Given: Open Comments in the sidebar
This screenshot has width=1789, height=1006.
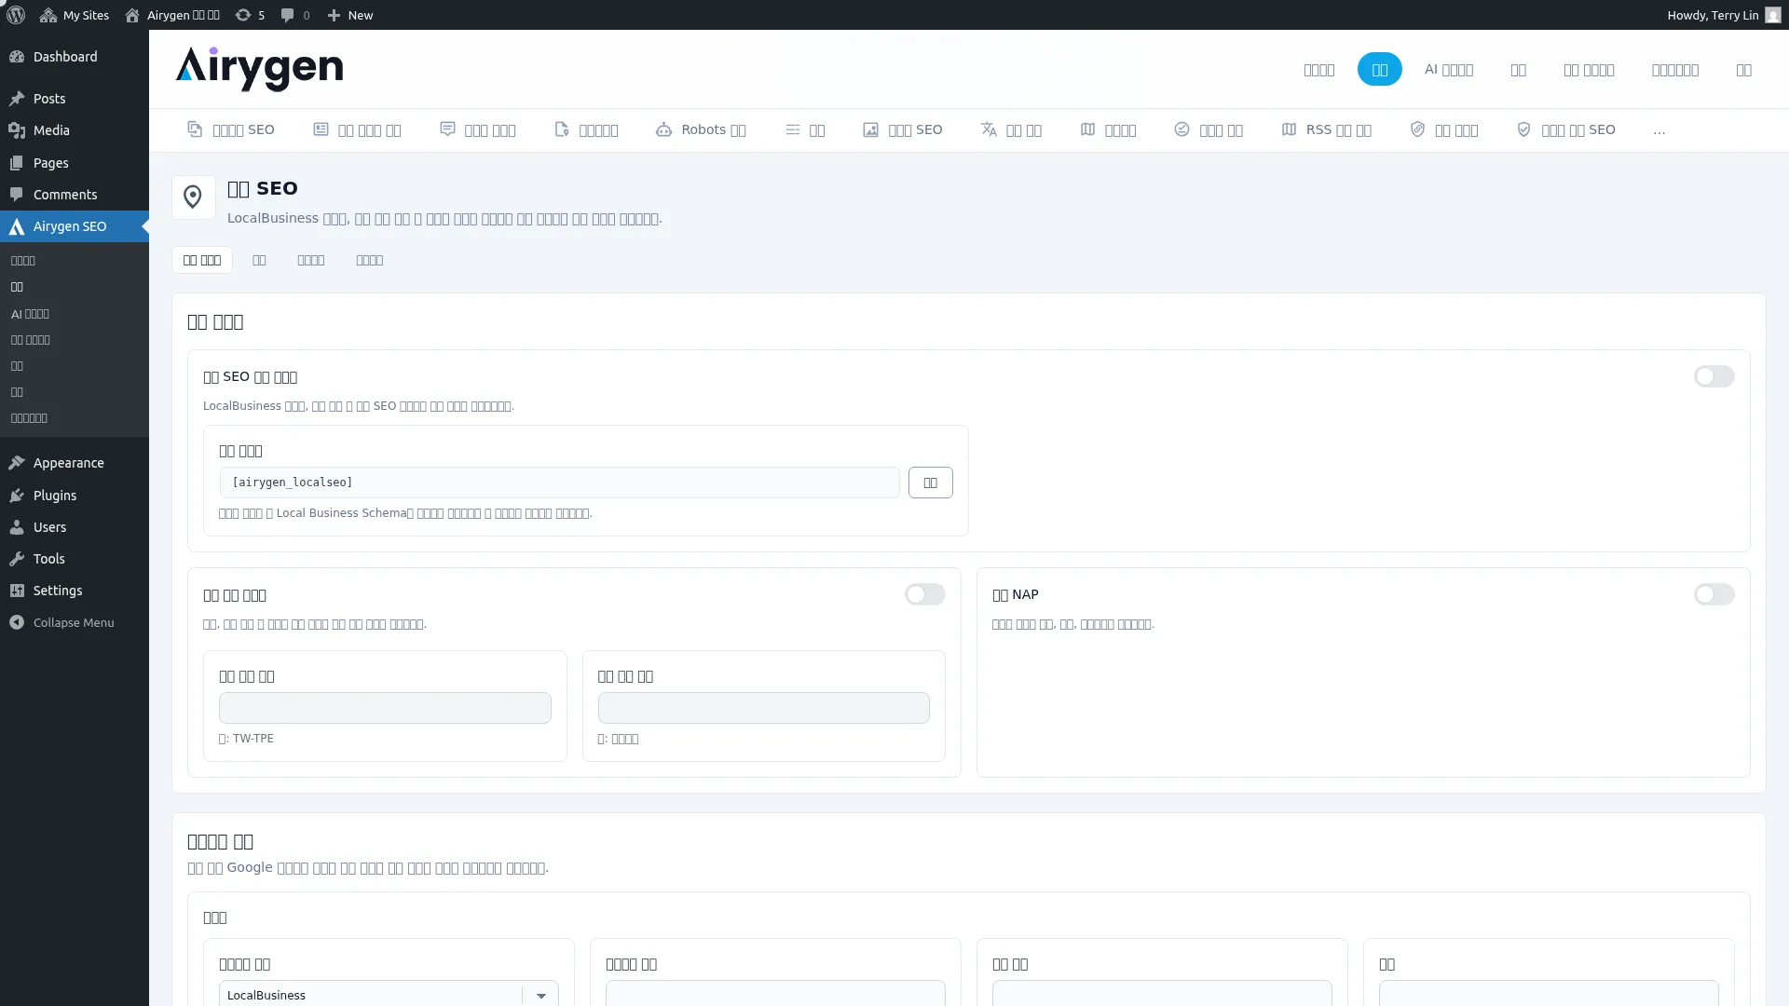Looking at the screenshot, I should point(75,195).
